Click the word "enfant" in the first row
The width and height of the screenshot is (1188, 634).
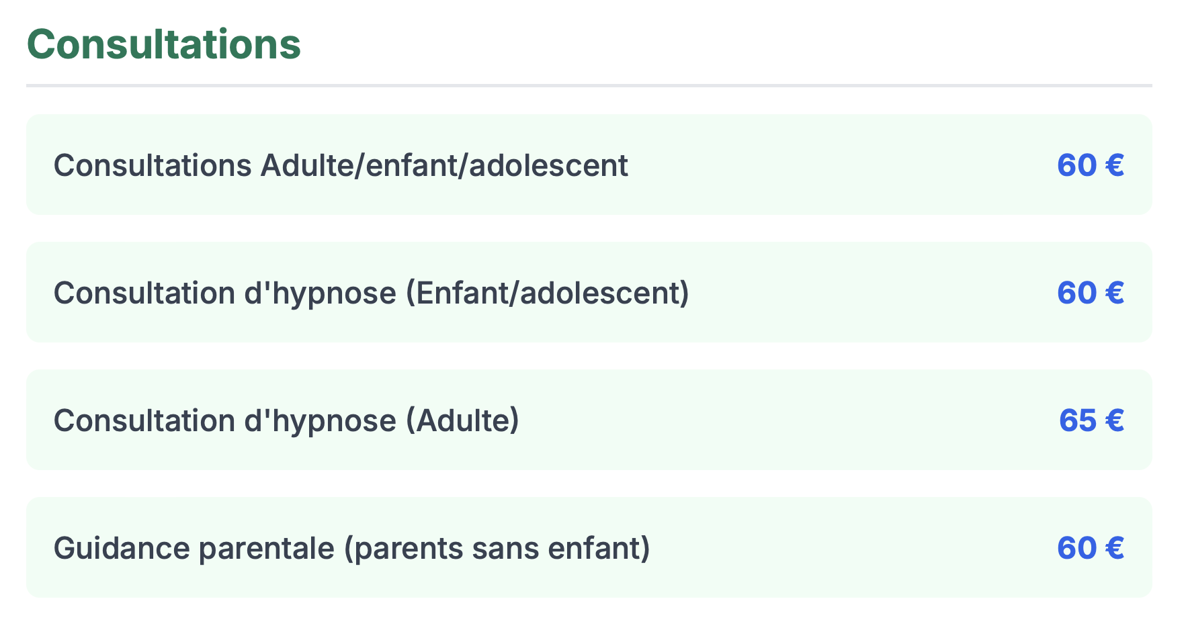410,165
